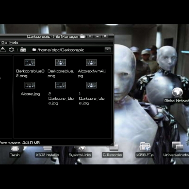Screen dimensions: 189x189
Task: Select the Alcore.jpg file name
Action: 30,94
